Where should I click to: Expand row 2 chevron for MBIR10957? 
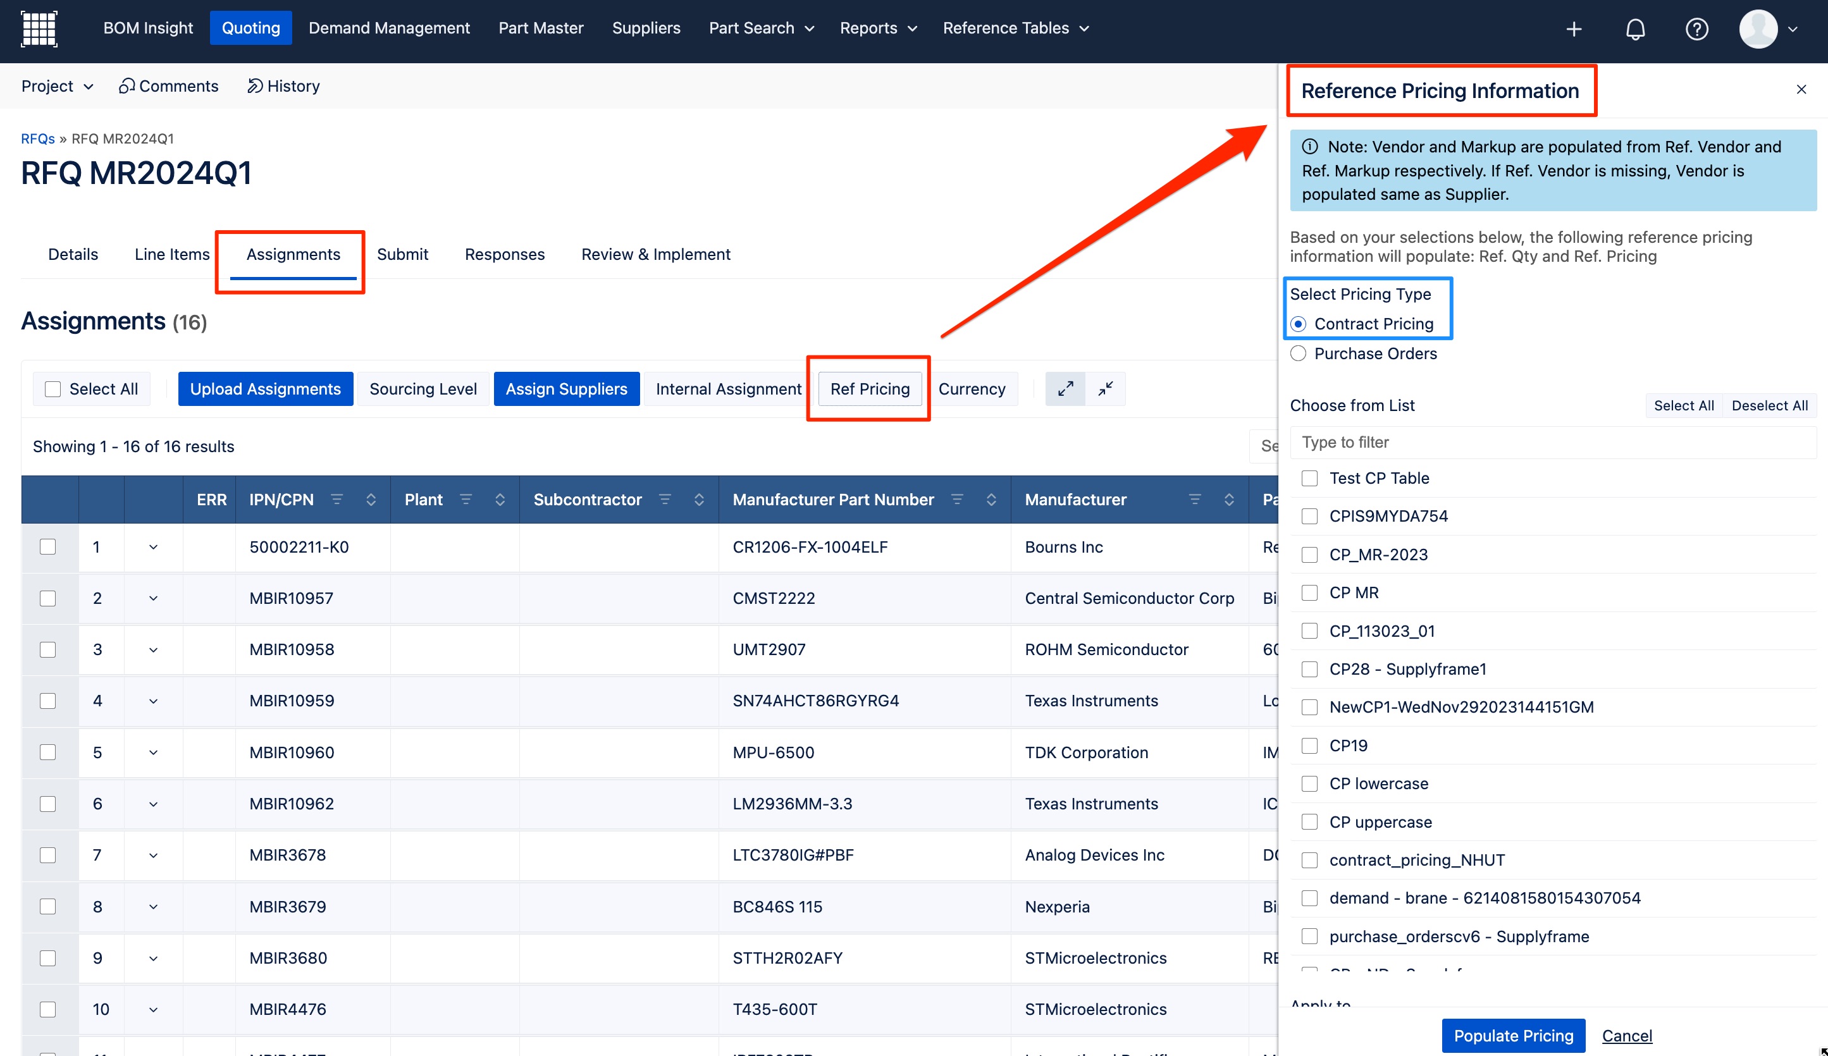(153, 598)
